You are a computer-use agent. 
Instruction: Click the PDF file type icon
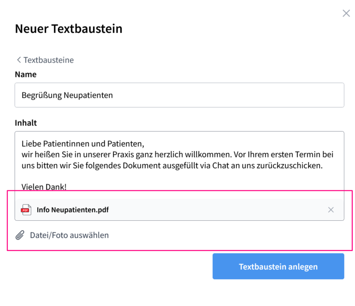26,210
